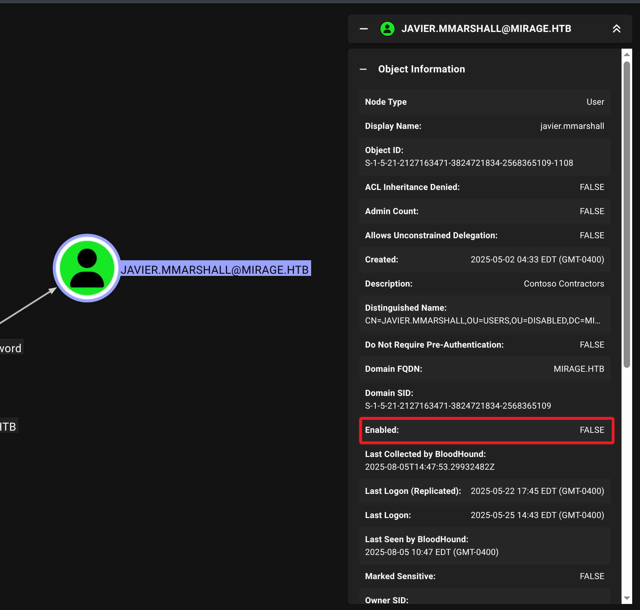Click the edge arrow pointing to user node
This screenshot has height=610, width=640.
coord(52,291)
